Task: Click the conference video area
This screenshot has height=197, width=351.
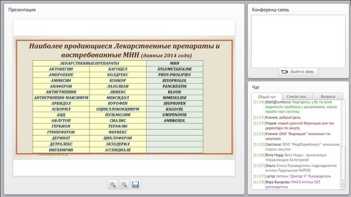Action: click(298, 42)
